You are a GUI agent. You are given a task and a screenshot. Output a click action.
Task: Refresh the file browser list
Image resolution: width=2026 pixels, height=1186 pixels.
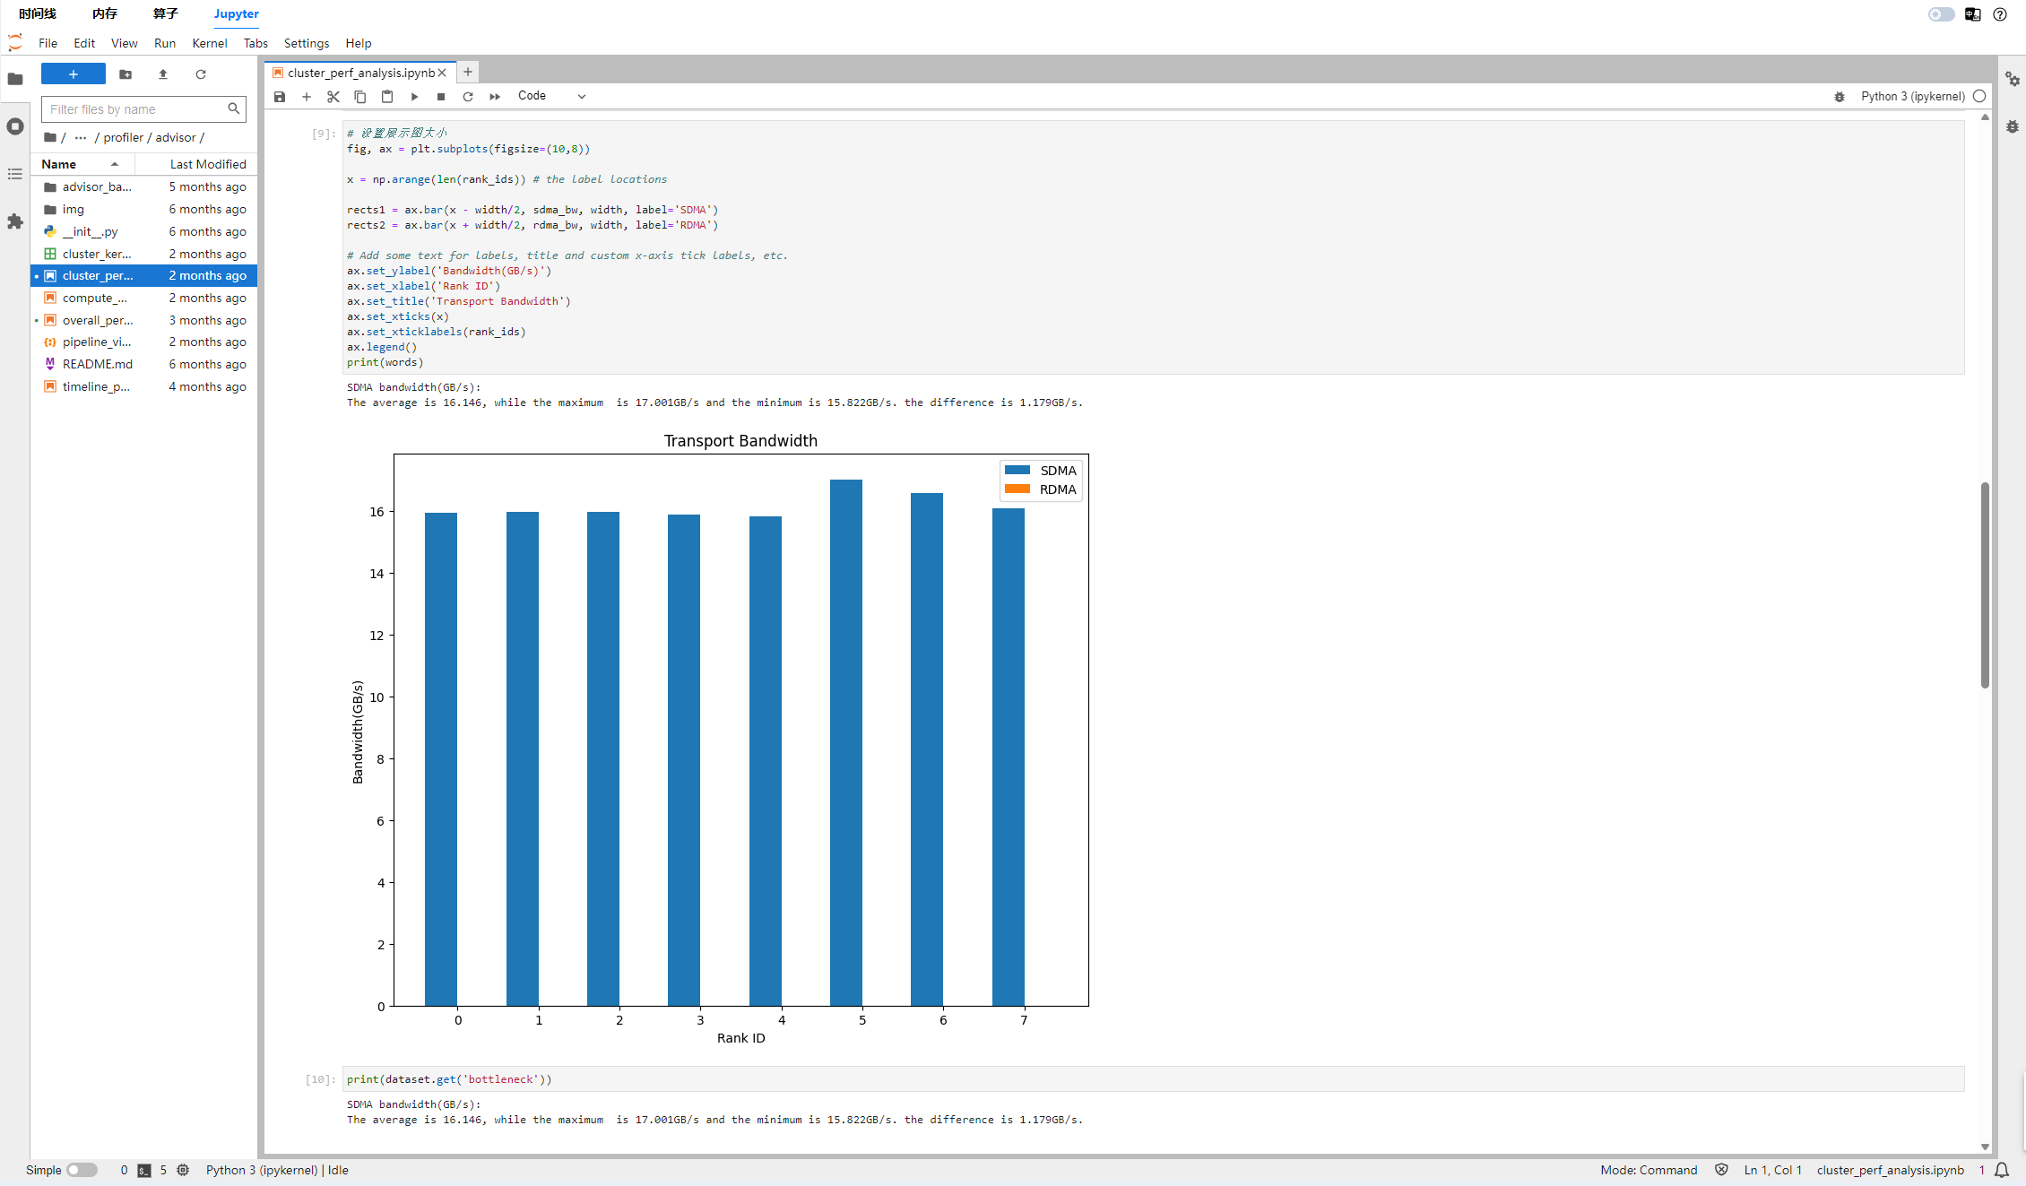[201, 74]
